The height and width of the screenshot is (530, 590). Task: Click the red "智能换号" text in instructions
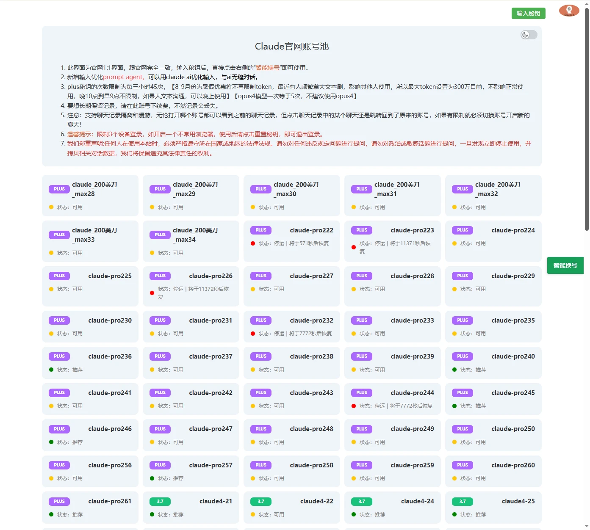tap(268, 68)
